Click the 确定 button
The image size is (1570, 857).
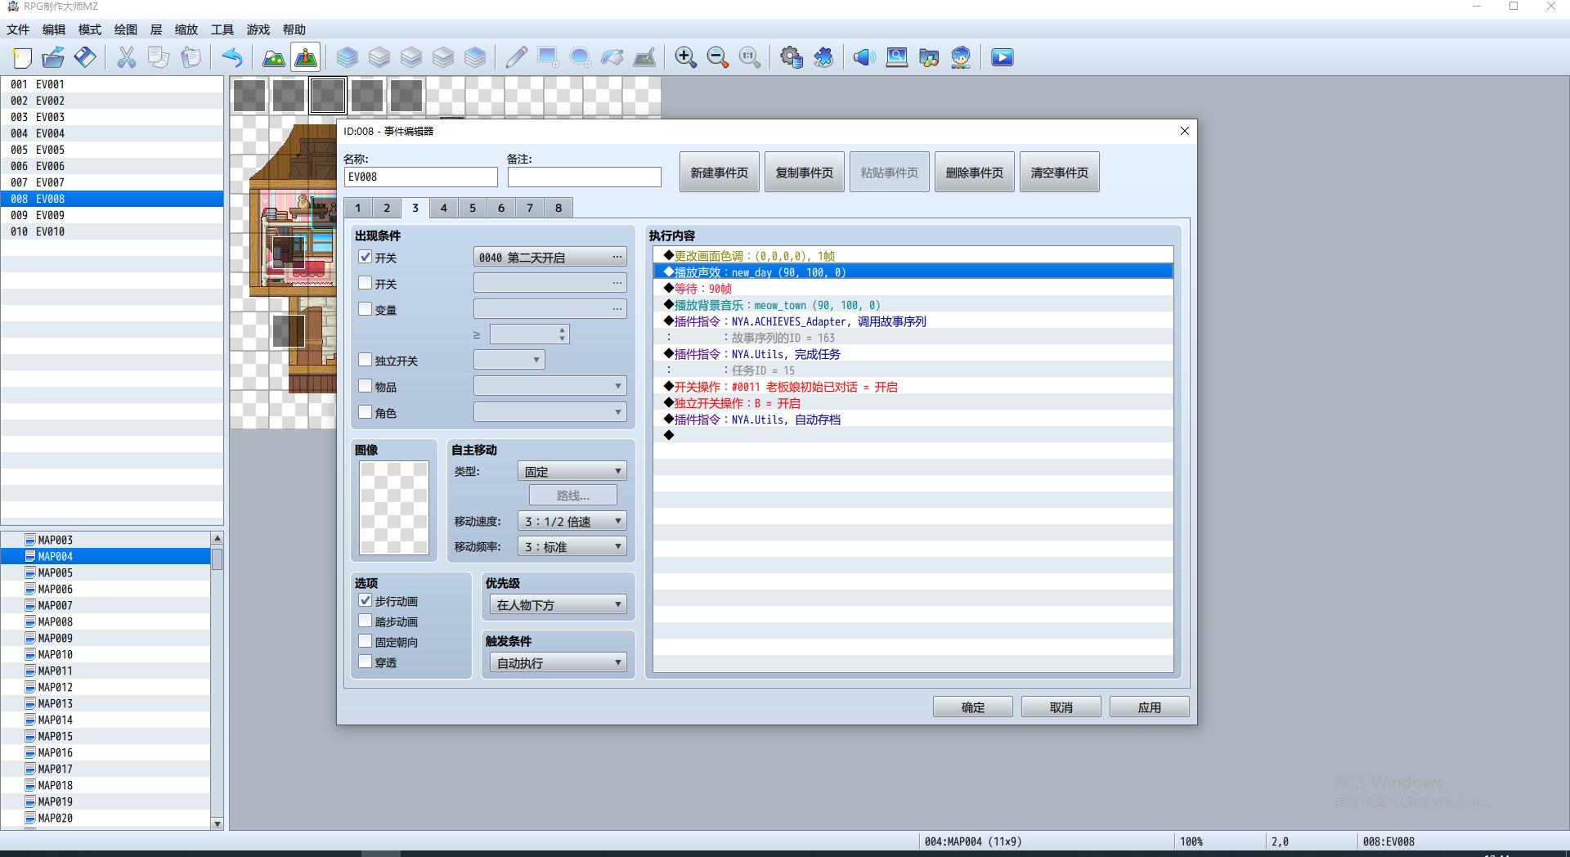coord(973,707)
